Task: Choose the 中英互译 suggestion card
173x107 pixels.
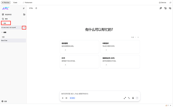Action: click(x=120, y=47)
